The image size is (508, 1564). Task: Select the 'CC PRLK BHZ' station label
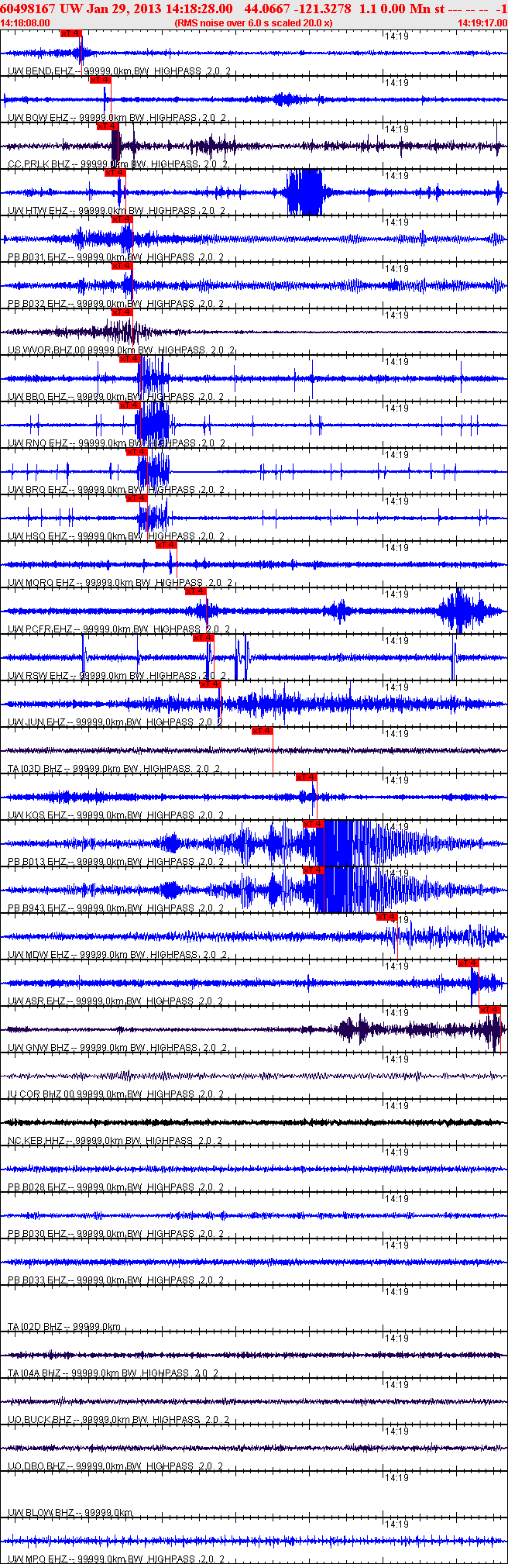[x=39, y=164]
